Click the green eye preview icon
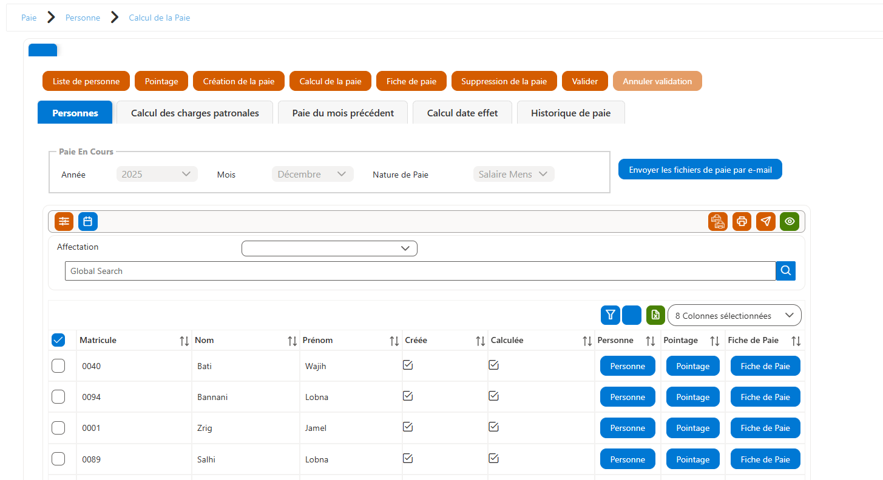883x480 pixels. (x=790, y=221)
